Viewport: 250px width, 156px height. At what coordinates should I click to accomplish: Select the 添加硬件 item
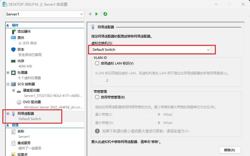point(24,31)
